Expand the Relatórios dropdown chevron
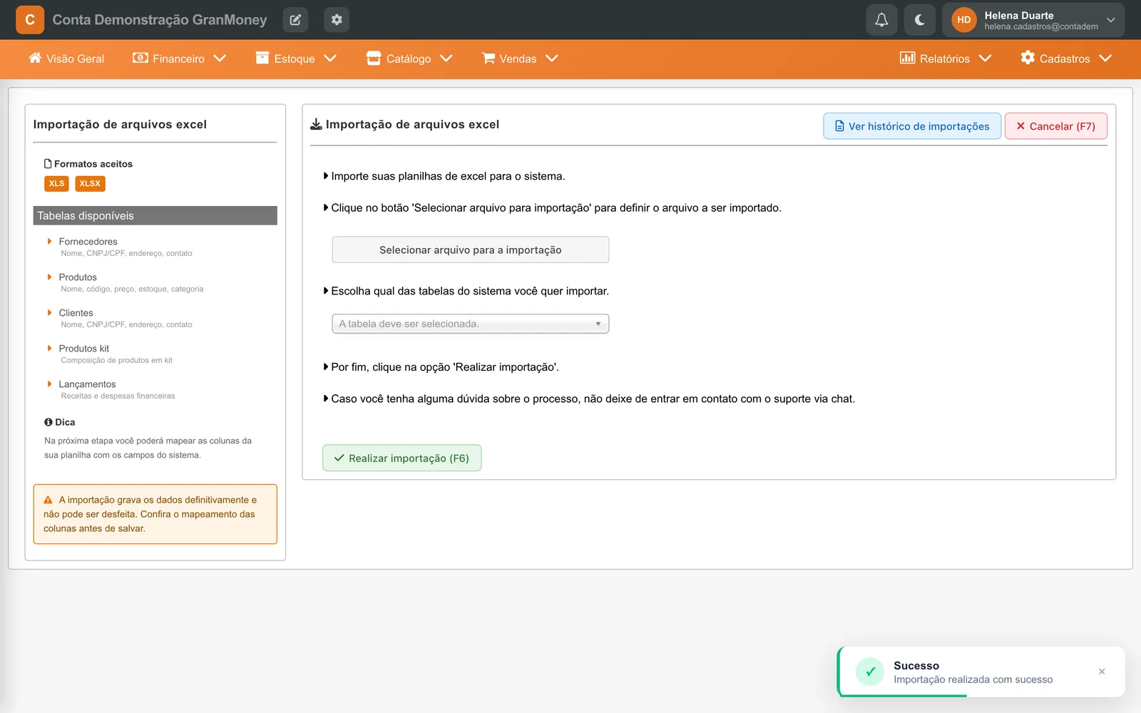 (986, 58)
